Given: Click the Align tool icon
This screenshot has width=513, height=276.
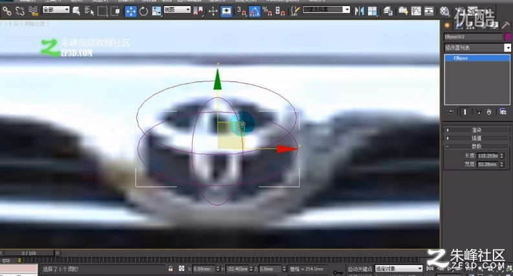Looking at the screenshot, I should 373,11.
